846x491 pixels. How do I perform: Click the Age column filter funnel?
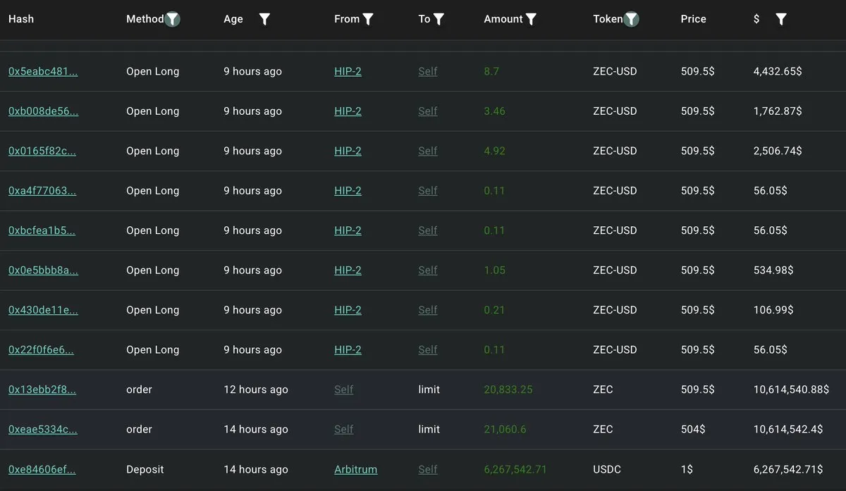(x=264, y=19)
